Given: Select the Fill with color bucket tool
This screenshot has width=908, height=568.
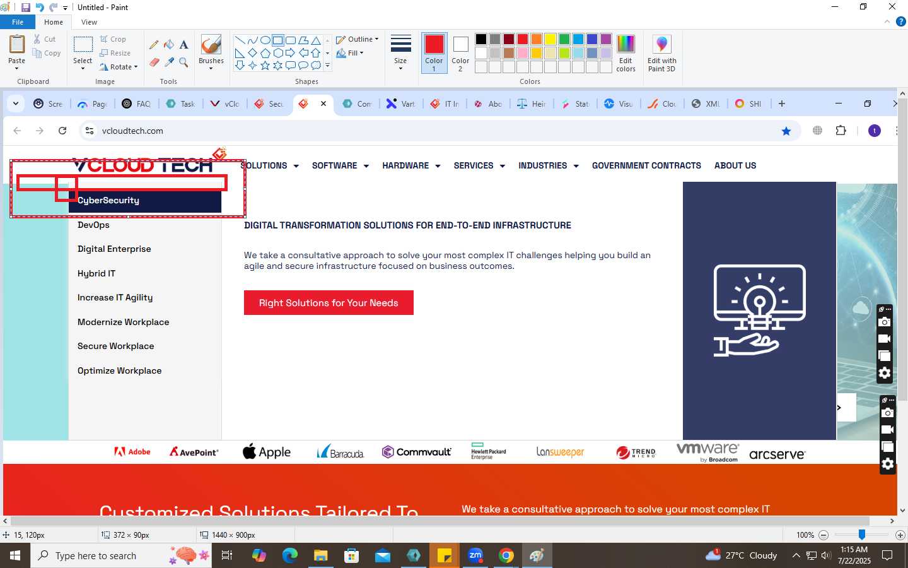Looking at the screenshot, I should coord(169,45).
